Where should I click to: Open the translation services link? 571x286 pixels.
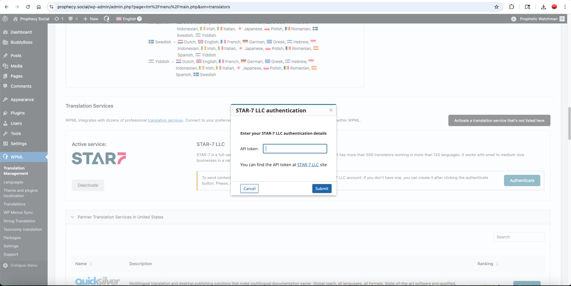coord(166,120)
